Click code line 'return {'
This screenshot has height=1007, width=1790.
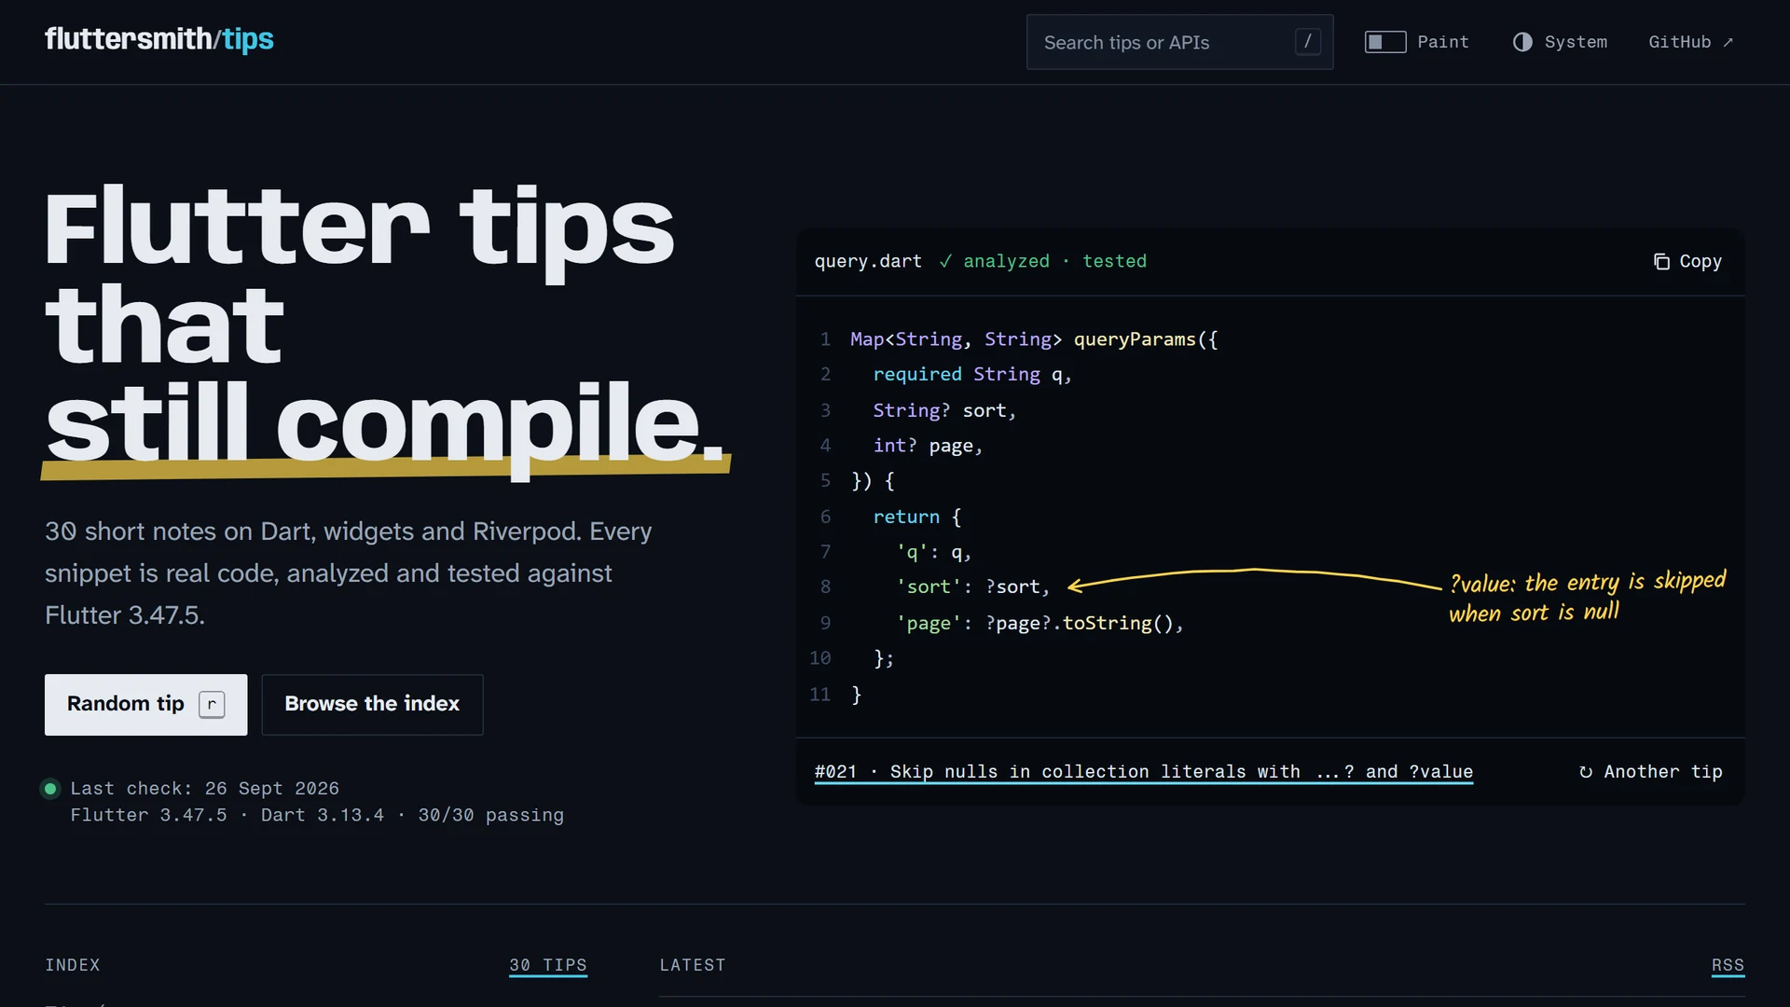(x=917, y=517)
